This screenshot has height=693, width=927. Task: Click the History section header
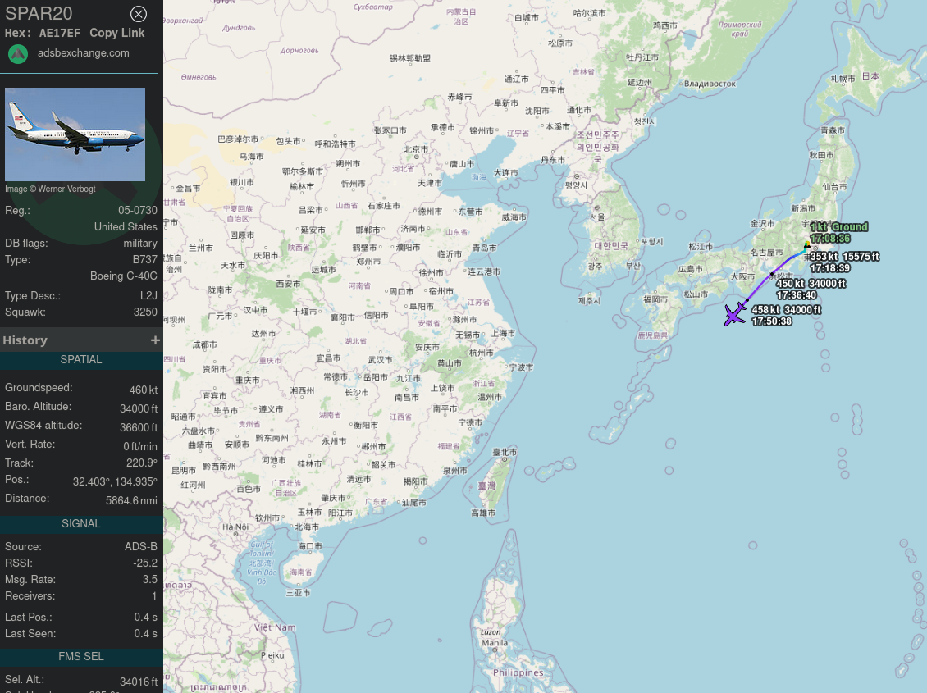[81, 340]
